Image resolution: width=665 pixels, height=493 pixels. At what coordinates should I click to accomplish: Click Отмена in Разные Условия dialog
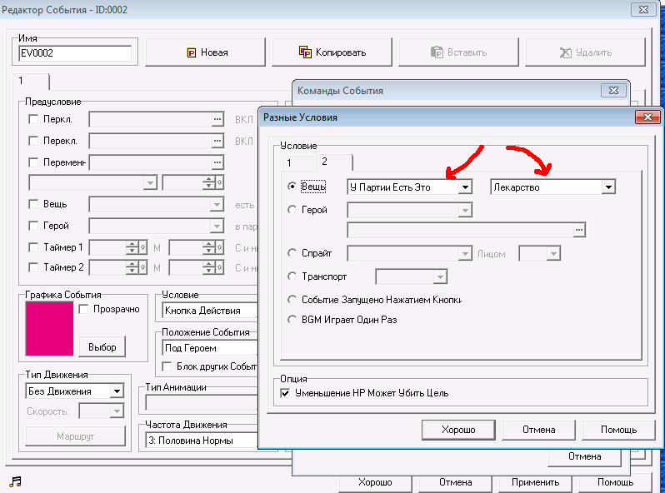point(538,430)
